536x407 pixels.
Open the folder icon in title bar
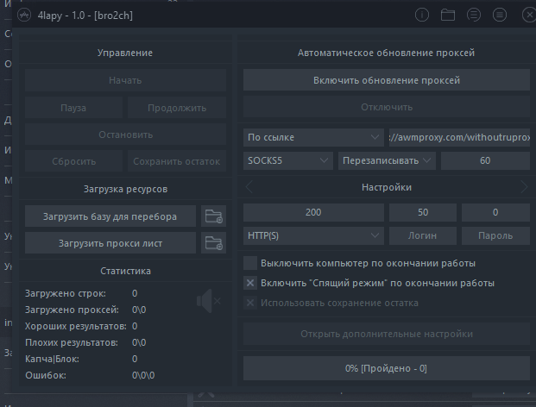point(448,15)
